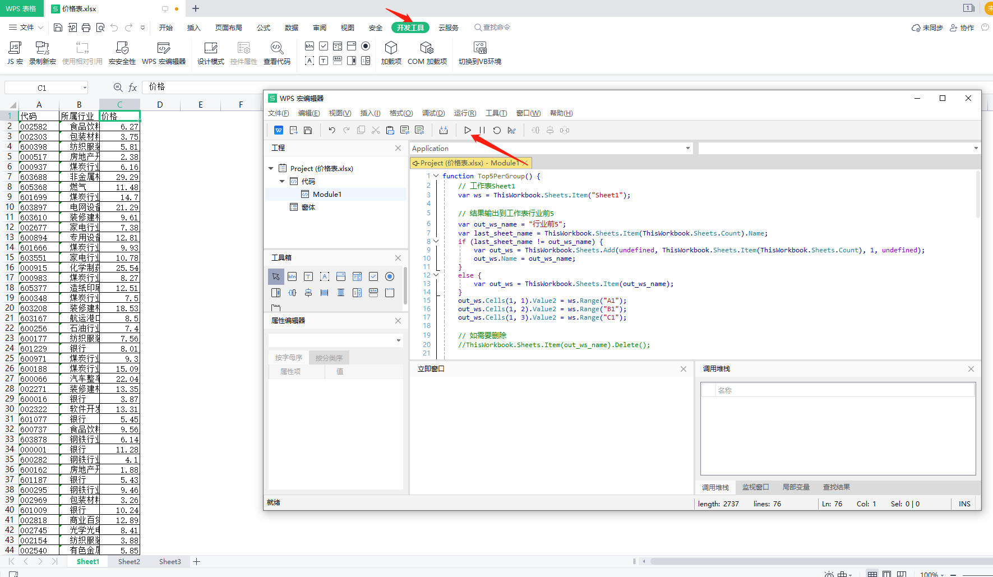The width and height of the screenshot is (993, 577).
Task: Switch to the 局部变量 tab
Action: (x=796, y=487)
